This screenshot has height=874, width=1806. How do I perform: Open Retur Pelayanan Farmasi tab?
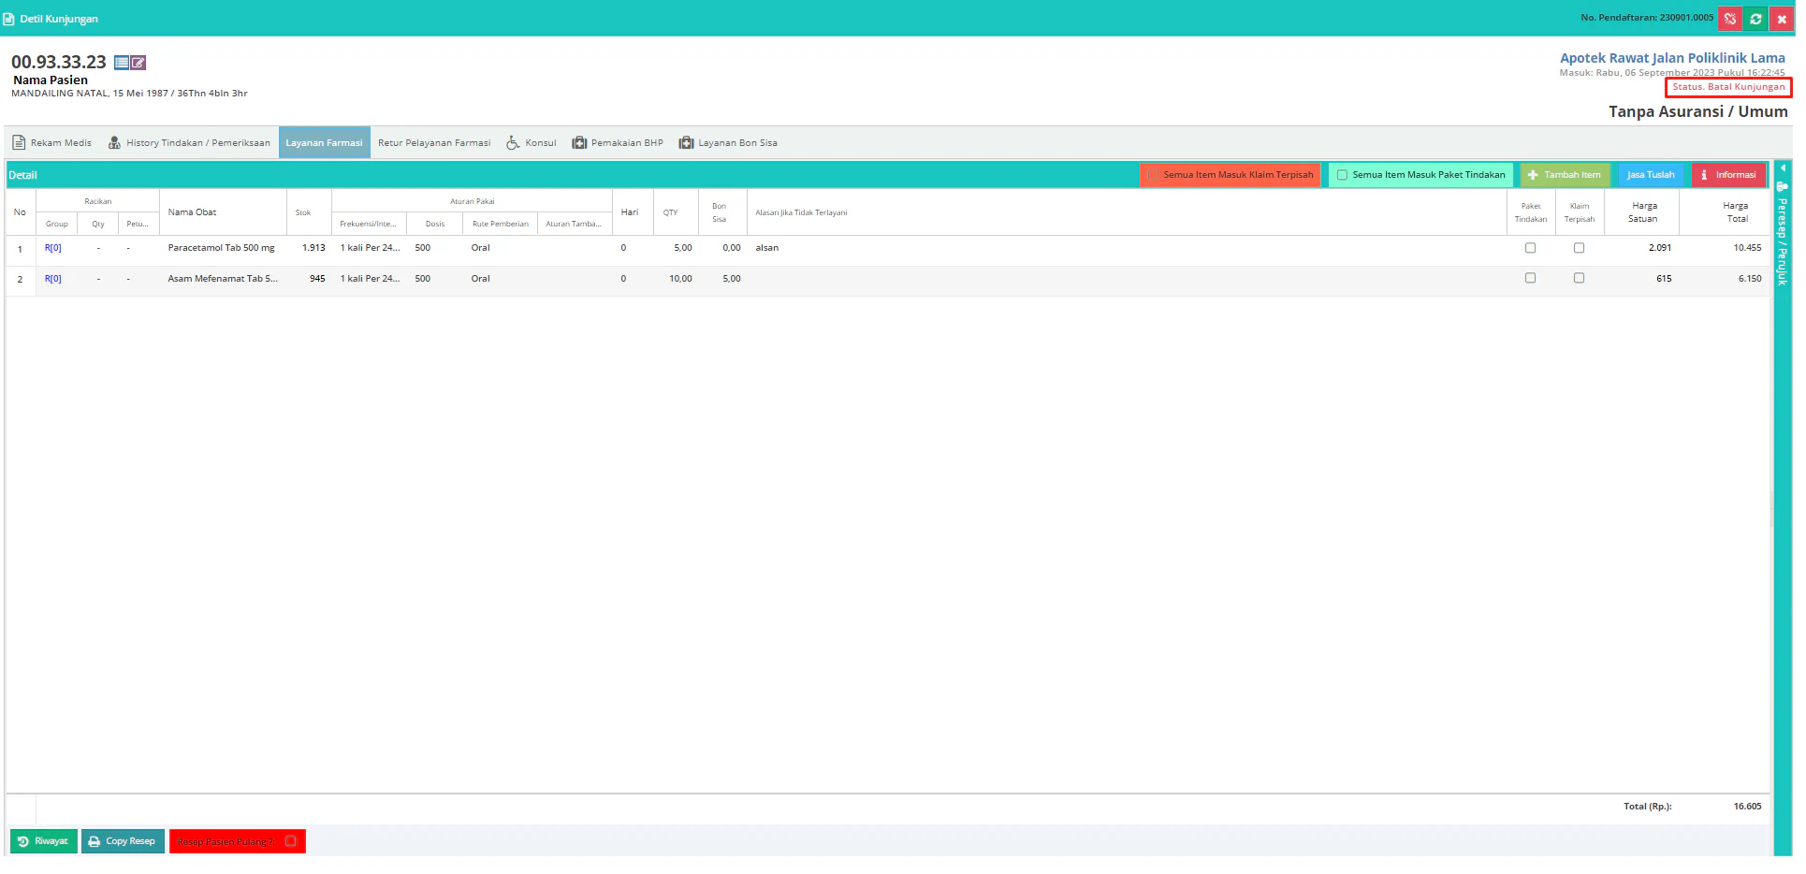coord(434,143)
